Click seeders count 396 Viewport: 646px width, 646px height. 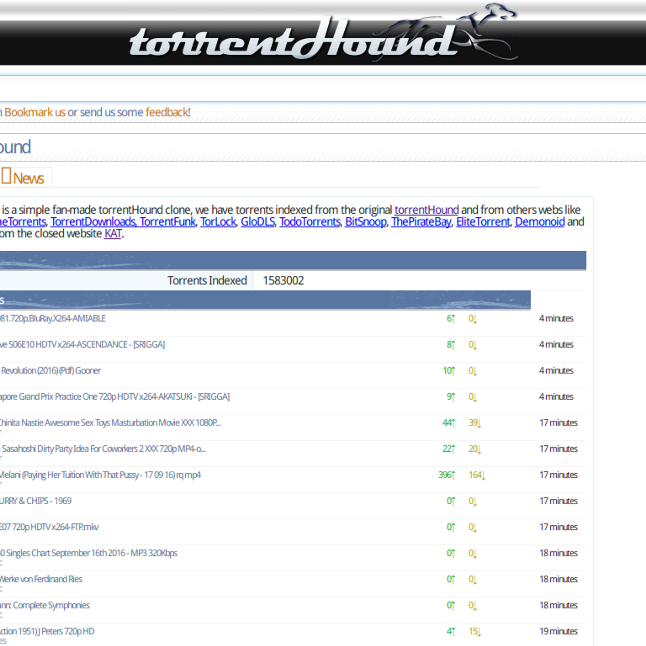447,475
